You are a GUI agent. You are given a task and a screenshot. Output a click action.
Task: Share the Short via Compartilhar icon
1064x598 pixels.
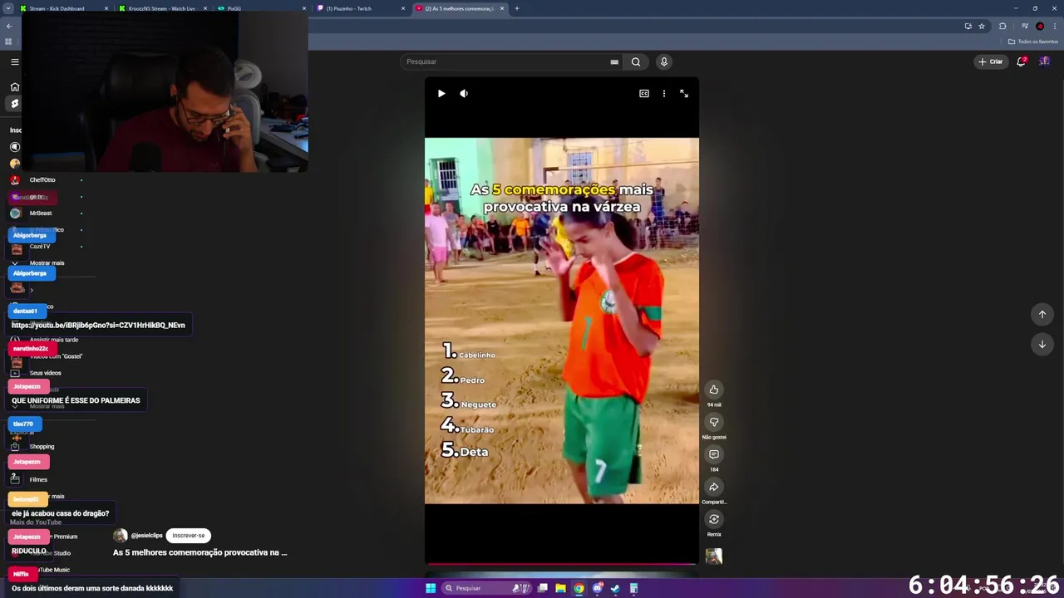pos(714,487)
